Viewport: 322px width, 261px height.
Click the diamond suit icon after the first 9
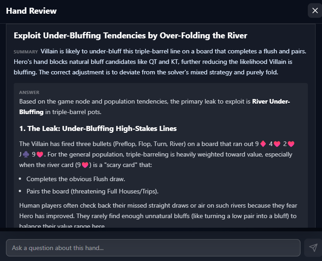click(x=263, y=144)
